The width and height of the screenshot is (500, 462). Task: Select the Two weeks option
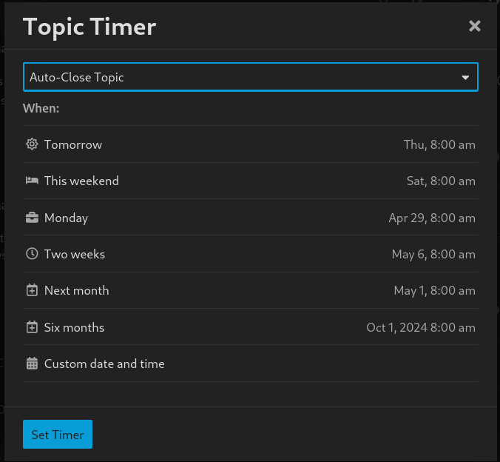tap(75, 254)
